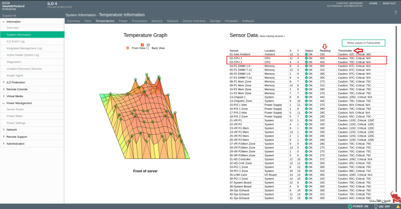This screenshot has height=209, width=401.
Task: Switch to the Fans tab
Action: pos(88,21)
